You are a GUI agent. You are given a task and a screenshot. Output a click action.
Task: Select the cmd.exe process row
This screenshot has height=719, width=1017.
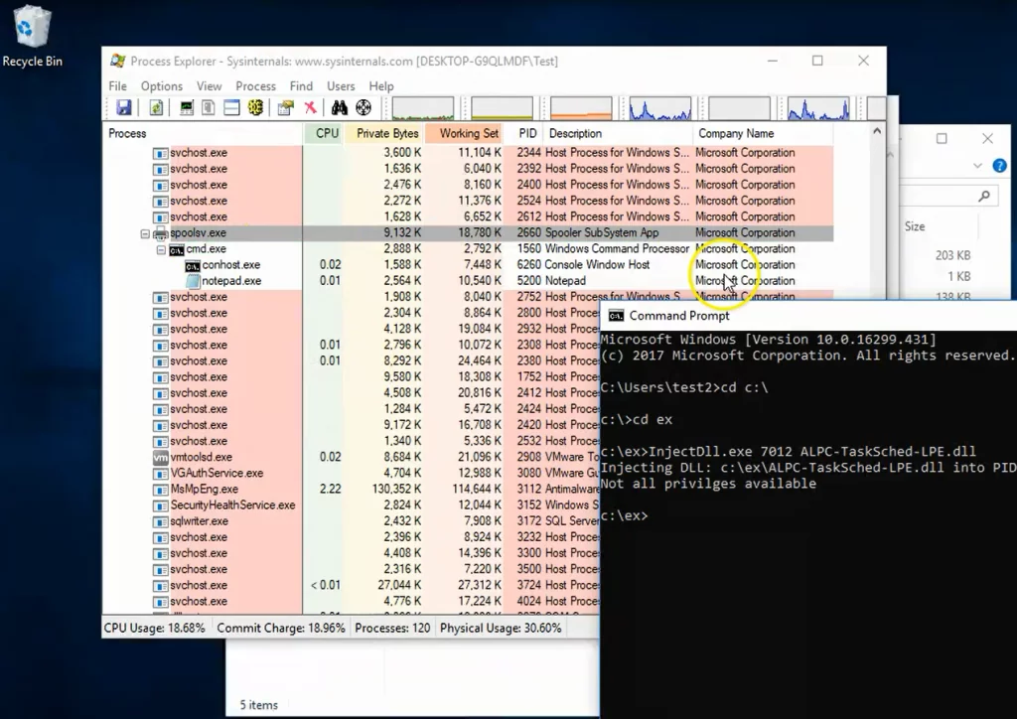click(x=469, y=249)
